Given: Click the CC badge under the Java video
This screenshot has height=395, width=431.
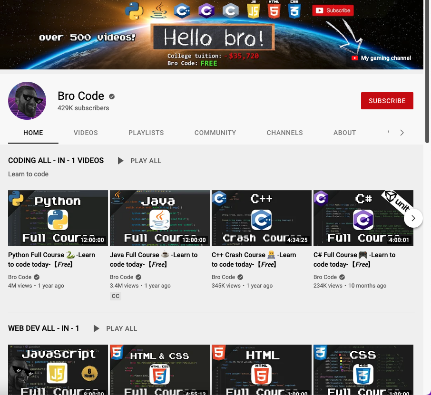Looking at the screenshot, I should click(x=116, y=296).
